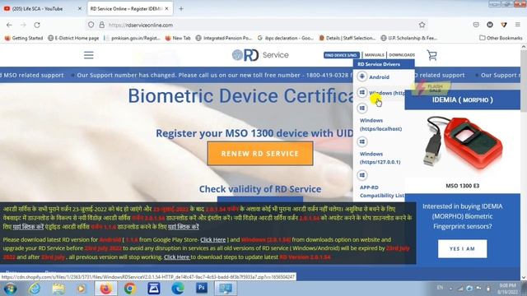Image resolution: width=527 pixels, height=296 pixels.
Task: Click Windows 127.0.0.1 driver icon
Action: (x=362, y=142)
